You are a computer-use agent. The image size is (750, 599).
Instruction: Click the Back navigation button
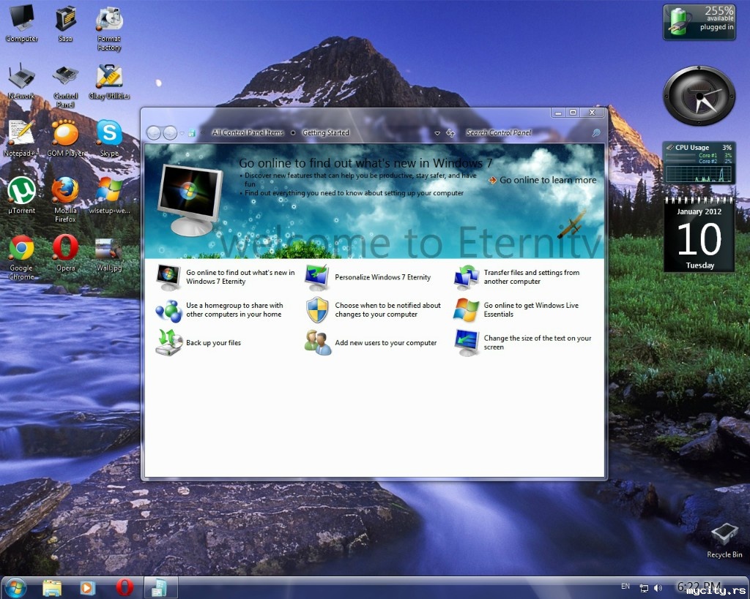[154, 133]
